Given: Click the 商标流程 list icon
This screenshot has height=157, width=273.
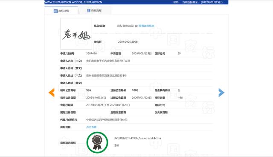Looking at the screenshot, I should 89,11.
